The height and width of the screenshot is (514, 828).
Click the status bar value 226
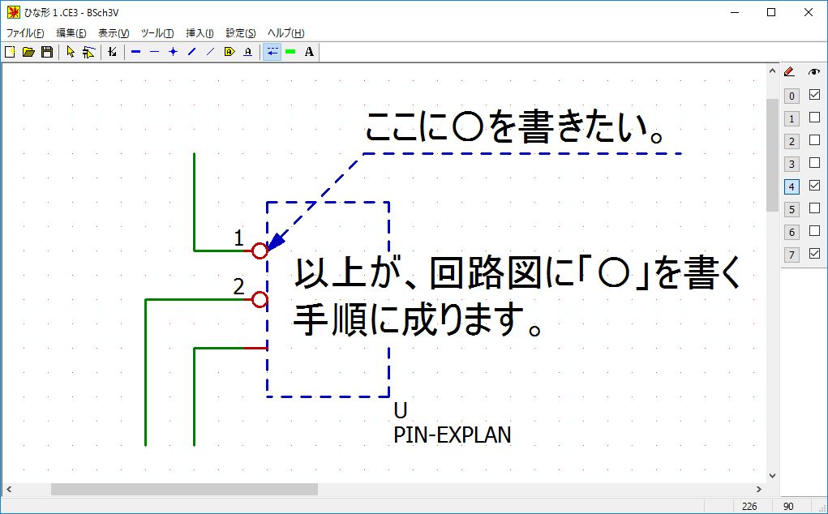pos(749,506)
